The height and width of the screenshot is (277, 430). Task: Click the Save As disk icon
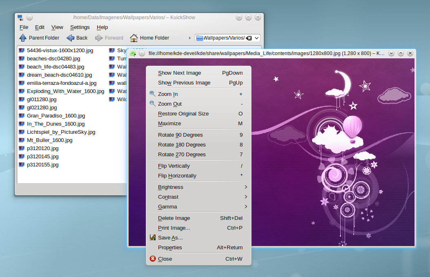point(153,237)
